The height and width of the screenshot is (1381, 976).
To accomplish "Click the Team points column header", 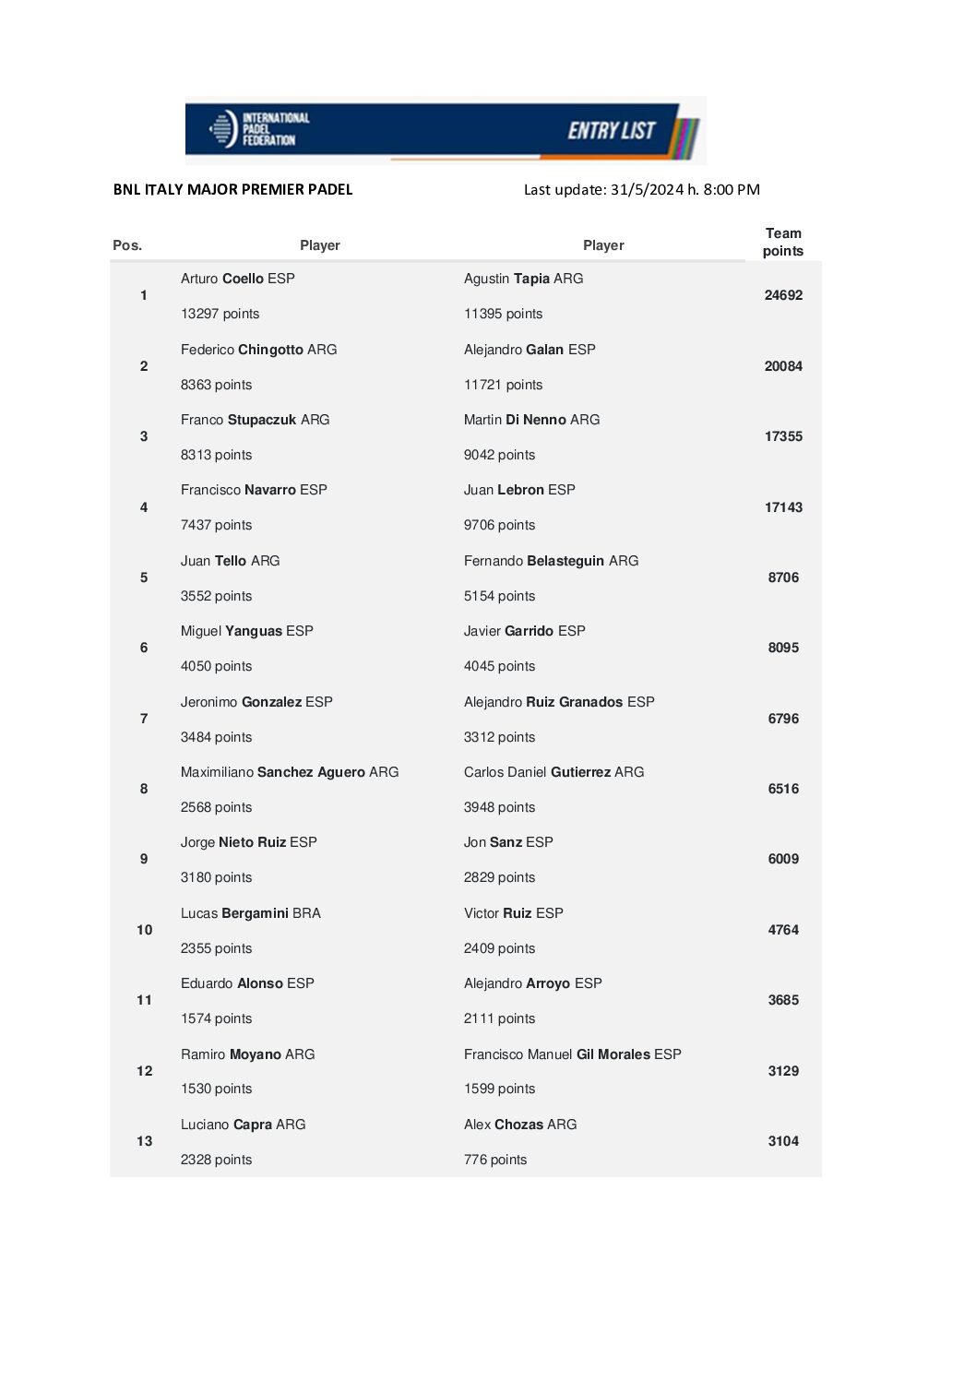I will 783,242.
